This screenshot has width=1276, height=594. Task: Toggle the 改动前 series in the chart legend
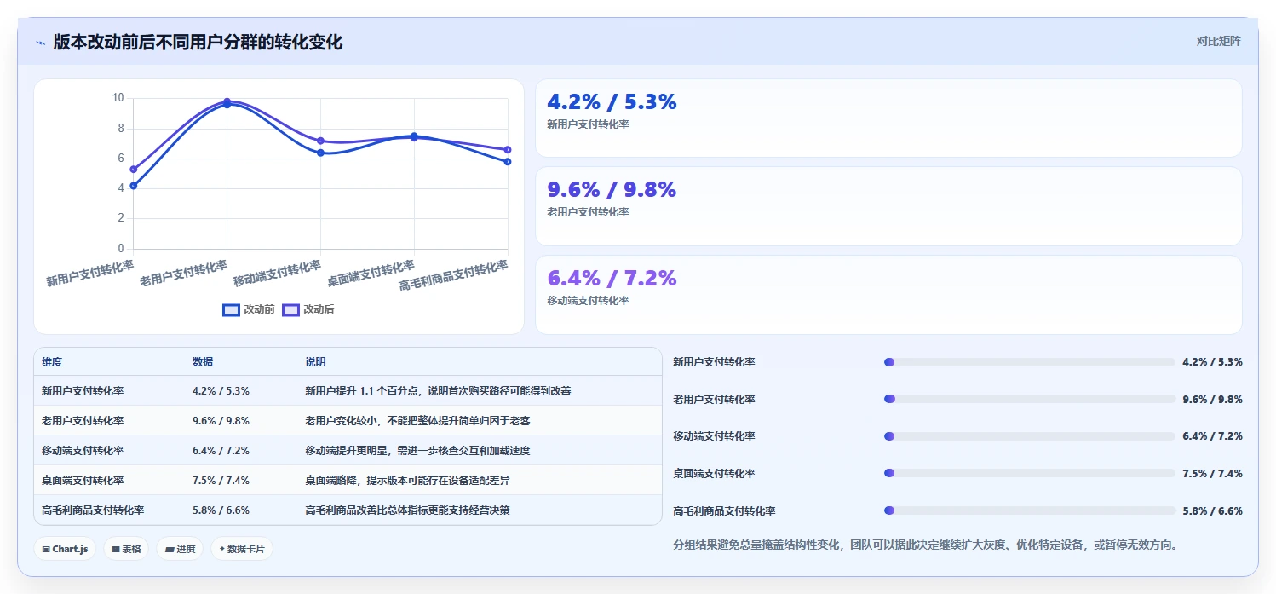click(249, 309)
